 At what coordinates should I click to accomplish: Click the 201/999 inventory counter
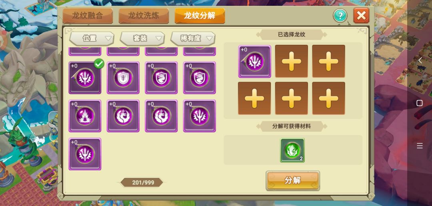point(142,182)
